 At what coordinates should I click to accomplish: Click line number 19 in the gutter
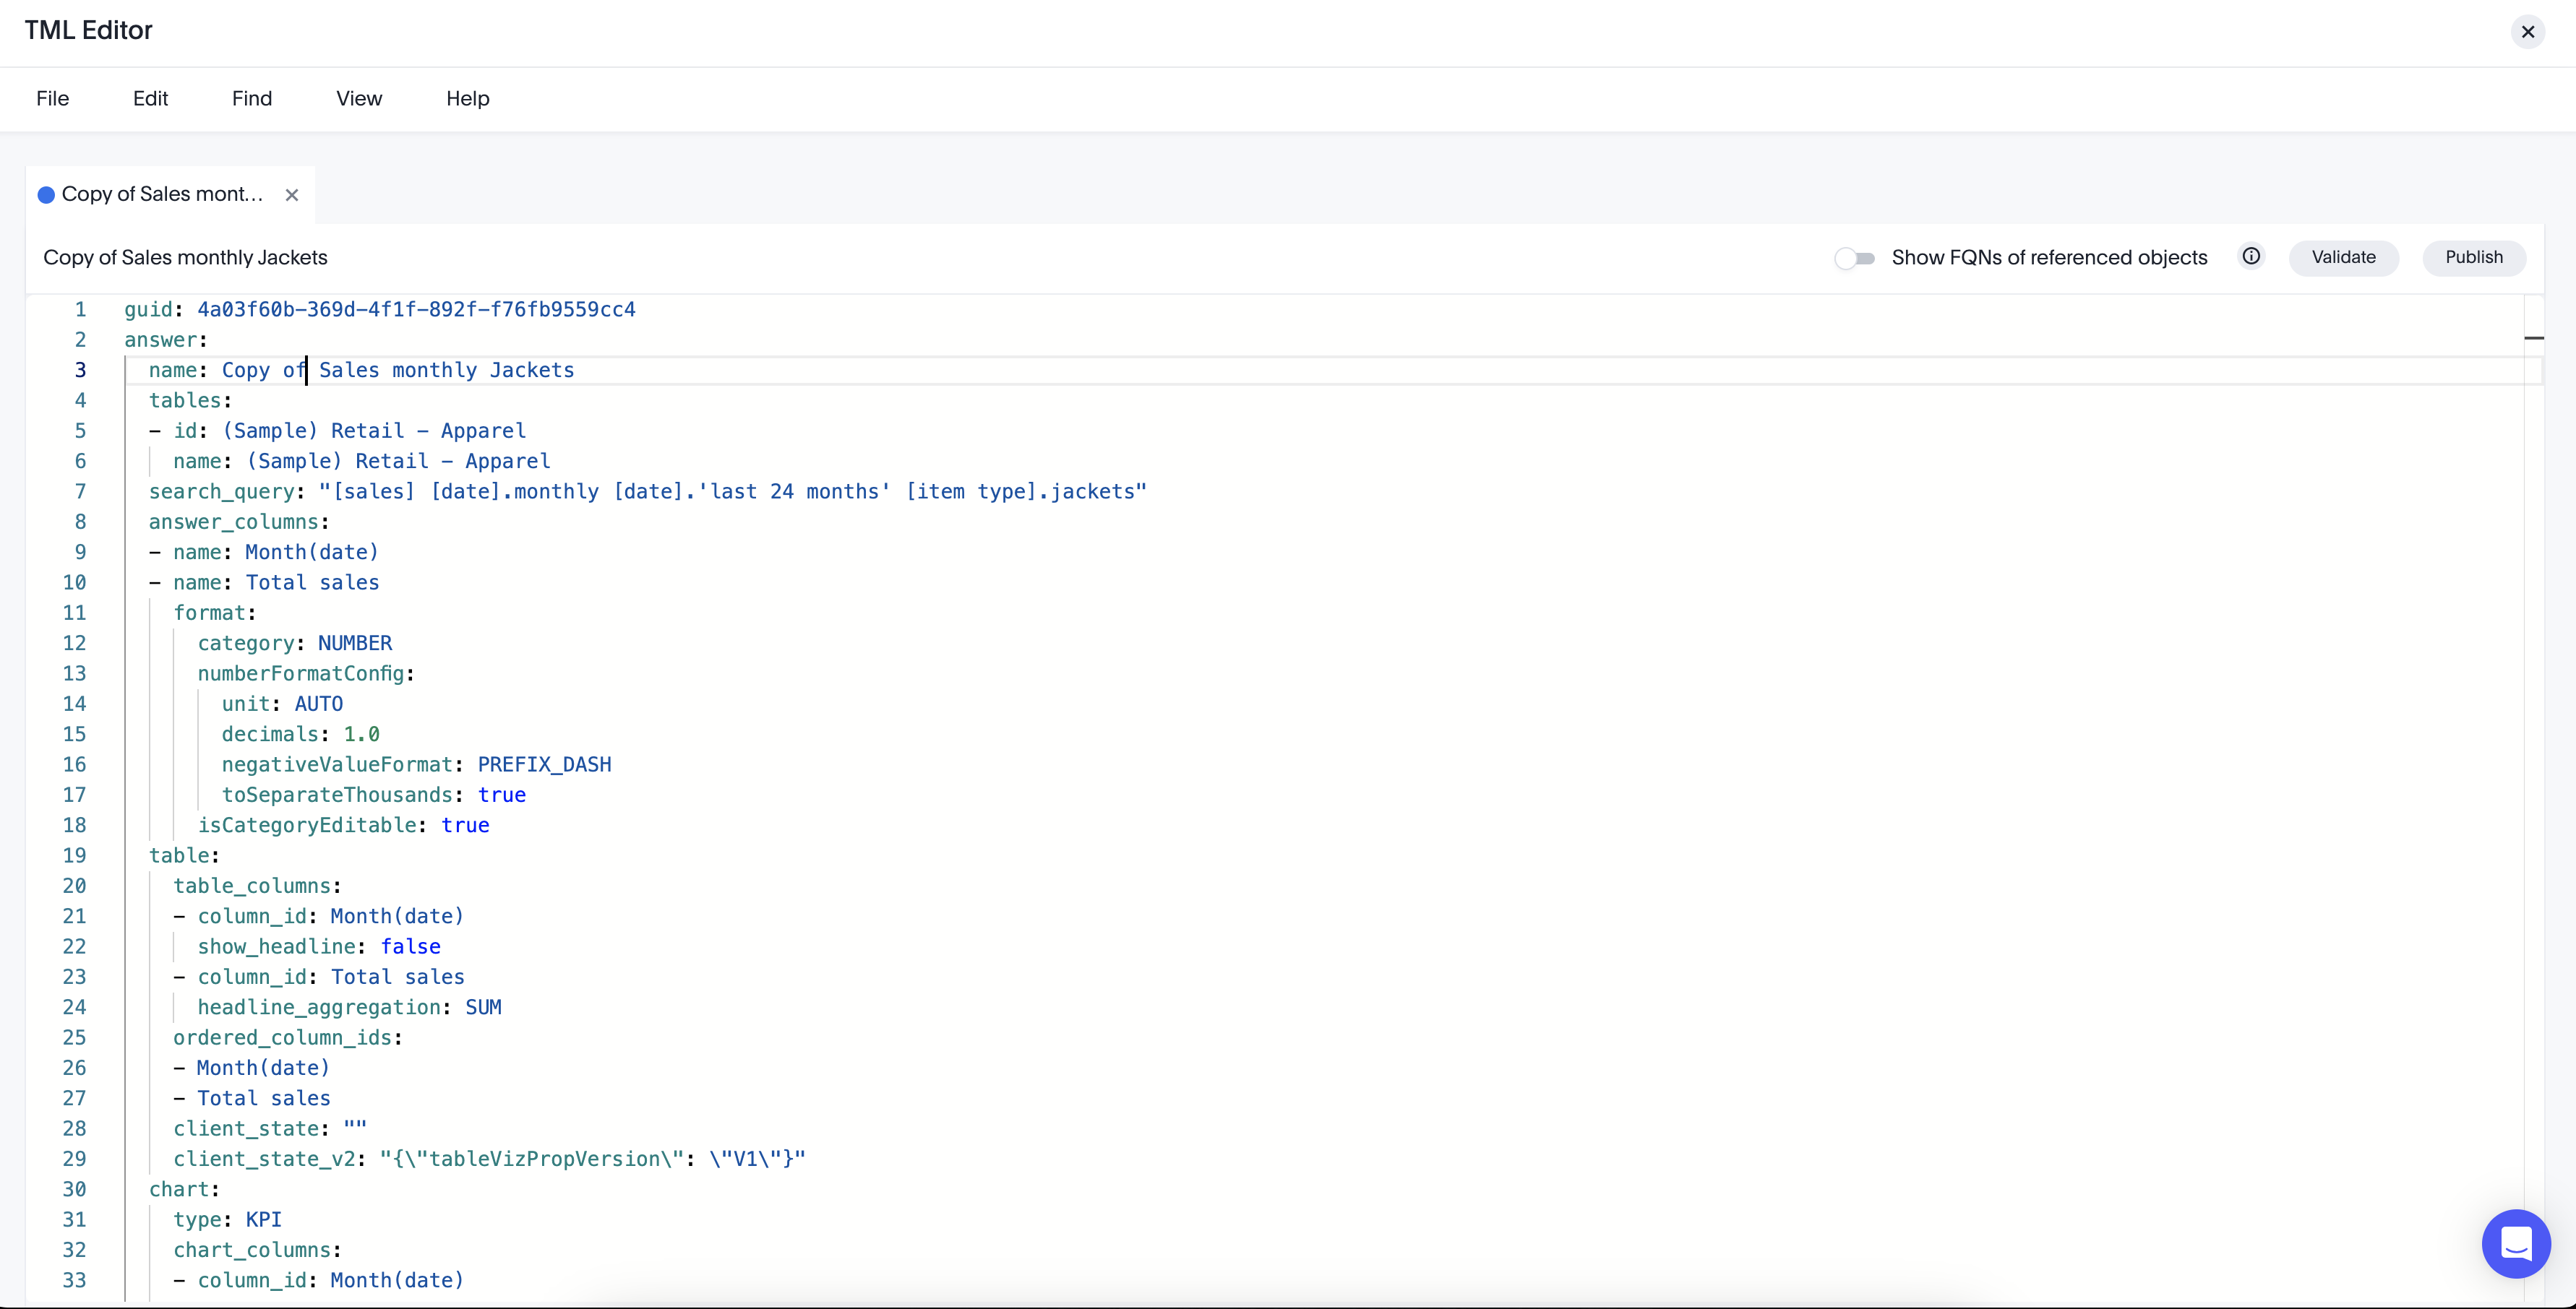(75, 855)
